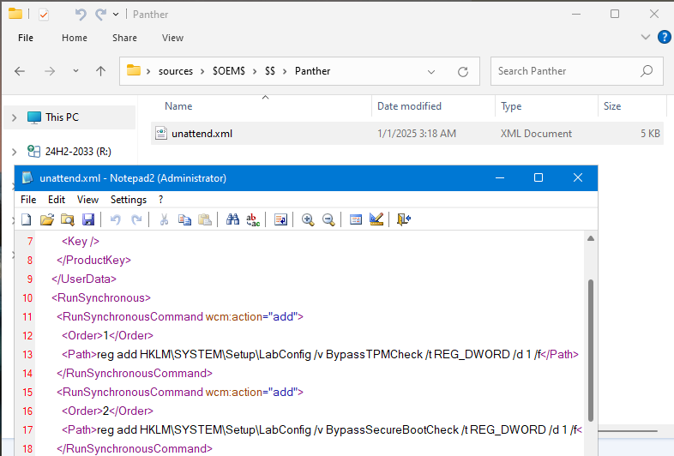
Task: Expand the ribbon with chevron arrow
Action: coord(645,37)
